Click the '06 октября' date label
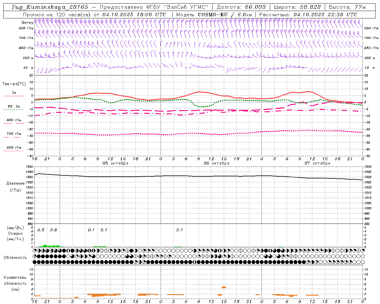 (x=216, y=163)
